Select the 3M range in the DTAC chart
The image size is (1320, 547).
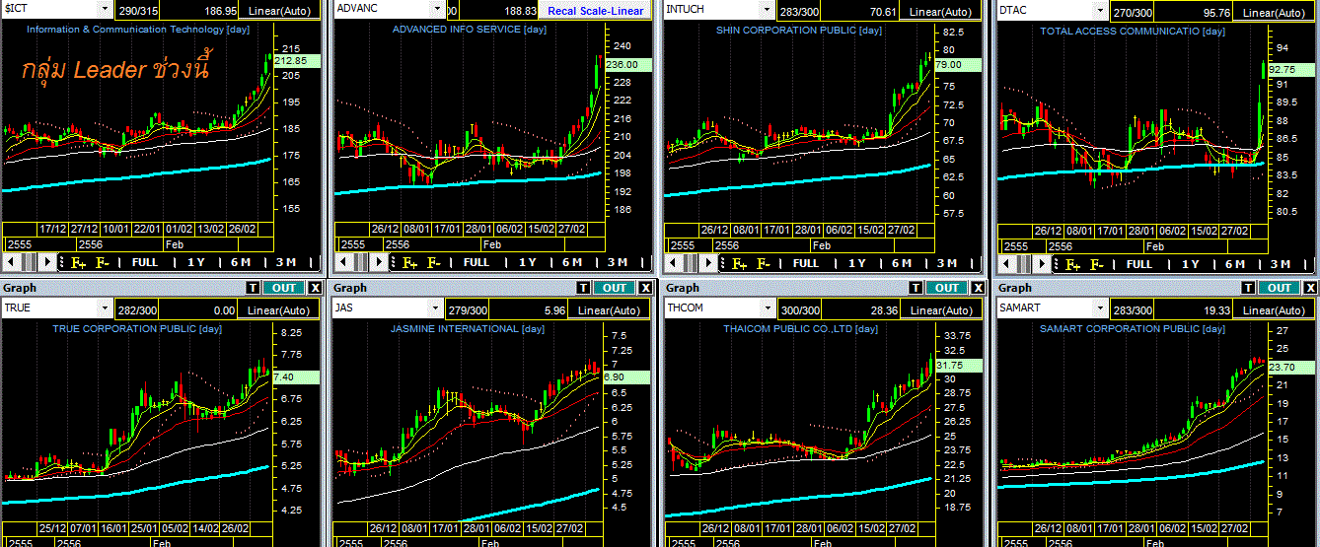[1280, 263]
